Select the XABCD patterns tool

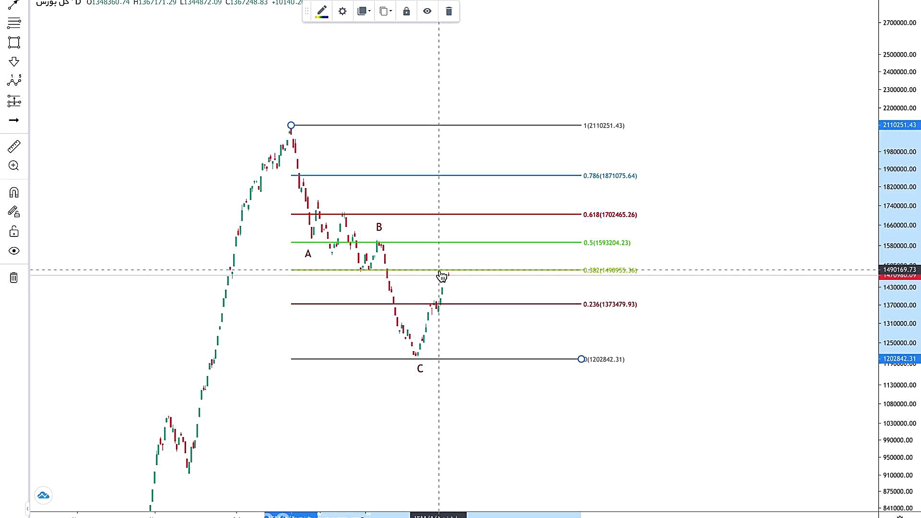point(14,81)
